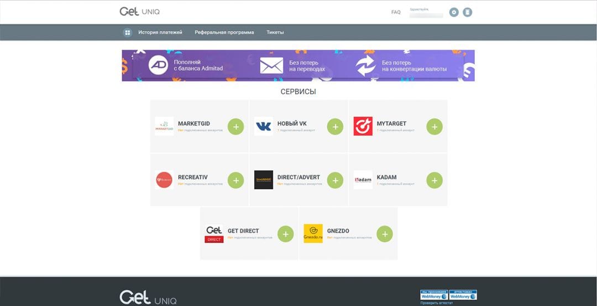Open Тикеты menu item
Screen dimensions: 597x306
[x=275, y=33]
